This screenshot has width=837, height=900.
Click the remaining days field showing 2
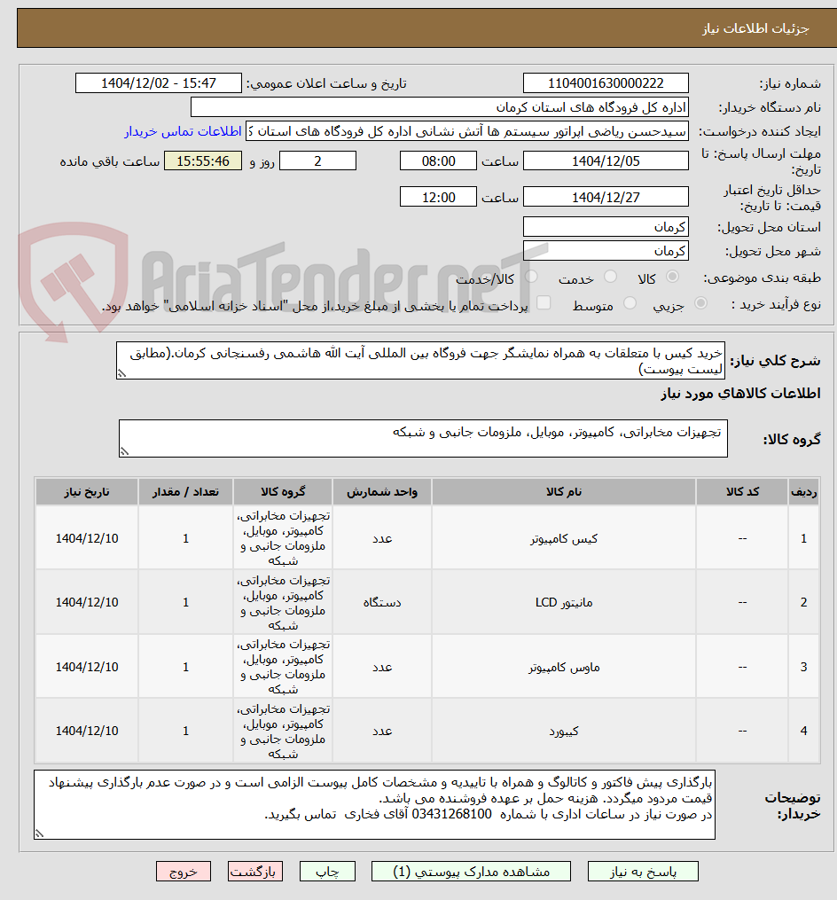coord(317,161)
